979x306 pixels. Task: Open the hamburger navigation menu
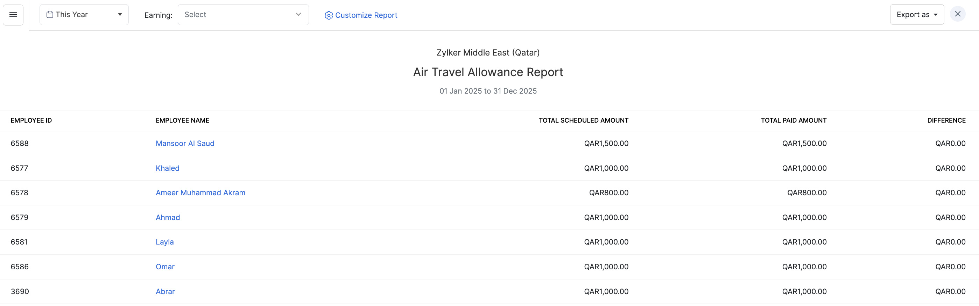click(13, 14)
